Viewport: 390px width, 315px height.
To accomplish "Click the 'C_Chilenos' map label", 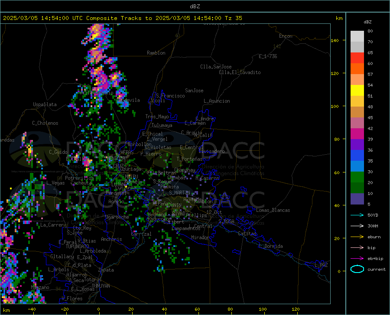I will click(45, 123).
